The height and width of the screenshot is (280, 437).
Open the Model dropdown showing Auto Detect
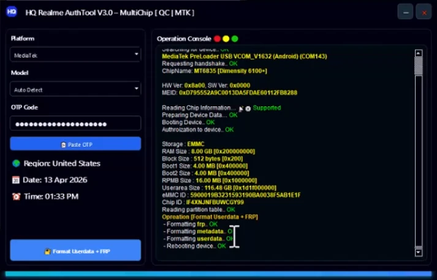tap(75, 89)
